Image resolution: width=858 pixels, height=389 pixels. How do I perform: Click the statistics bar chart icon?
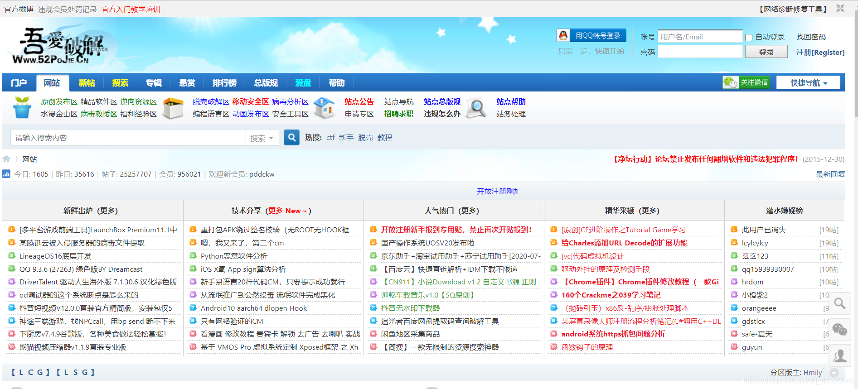(x=6, y=174)
